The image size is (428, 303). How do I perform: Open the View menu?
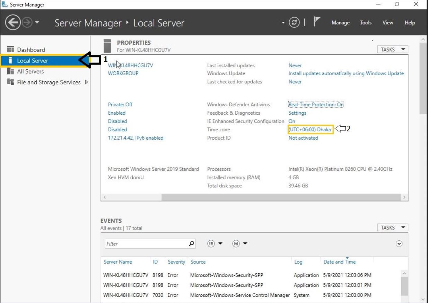[388, 23]
